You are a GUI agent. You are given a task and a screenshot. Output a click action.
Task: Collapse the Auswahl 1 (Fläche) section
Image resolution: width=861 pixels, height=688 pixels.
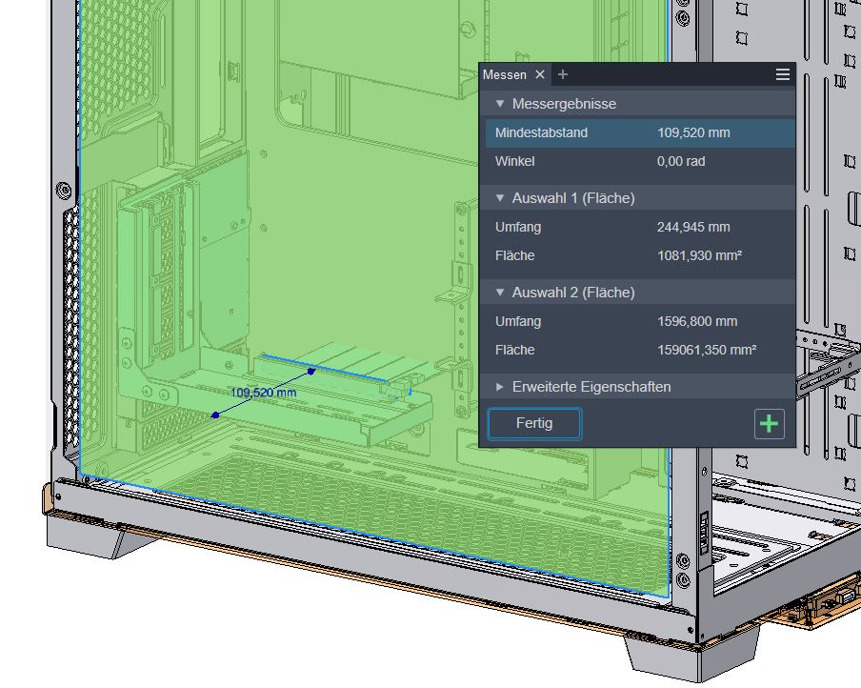(x=500, y=198)
